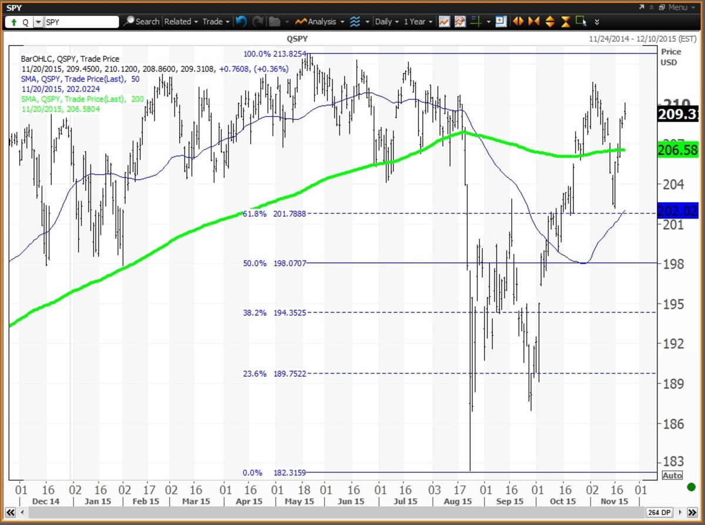Open the Daily interval dropdown
The height and width of the screenshot is (525, 705).
tap(387, 22)
